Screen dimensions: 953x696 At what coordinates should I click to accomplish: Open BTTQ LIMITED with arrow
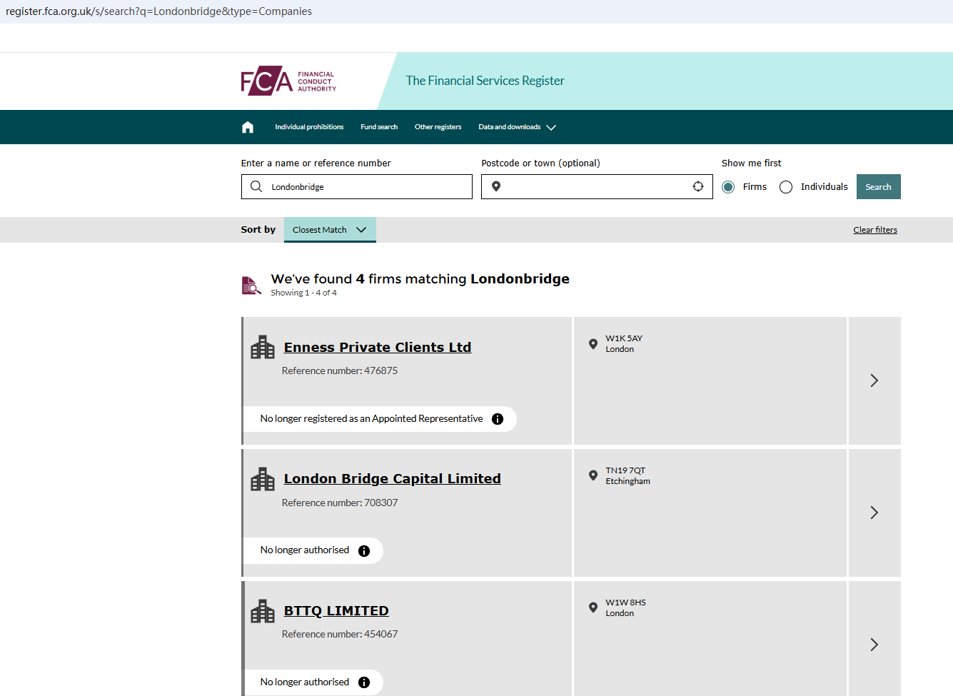(874, 645)
